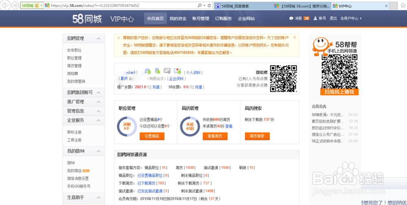This screenshot has width=407, height=205.
Task: Click the email verification icon with green check
Action: tap(148, 71)
